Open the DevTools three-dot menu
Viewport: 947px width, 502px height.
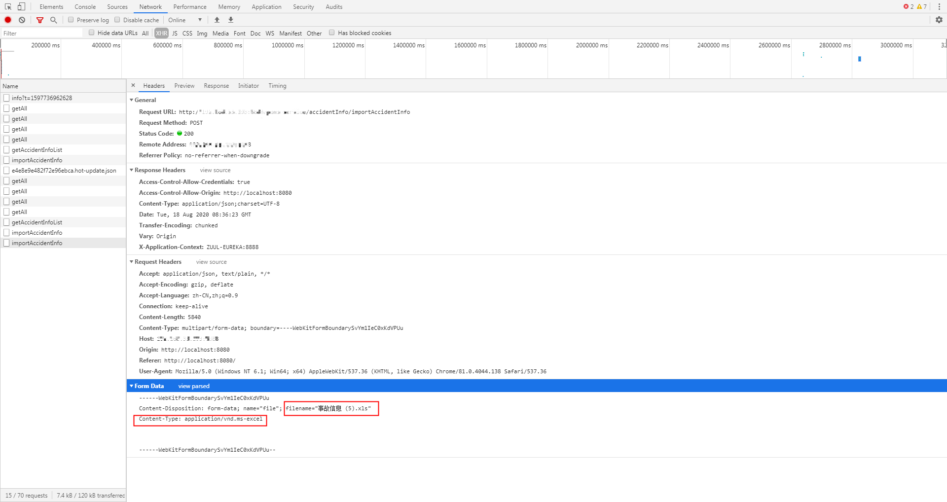pos(939,6)
